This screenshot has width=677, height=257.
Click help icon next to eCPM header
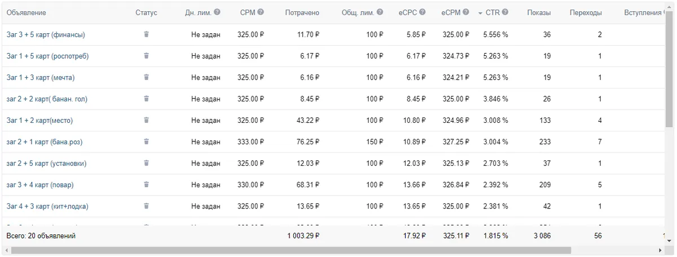tap(466, 12)
